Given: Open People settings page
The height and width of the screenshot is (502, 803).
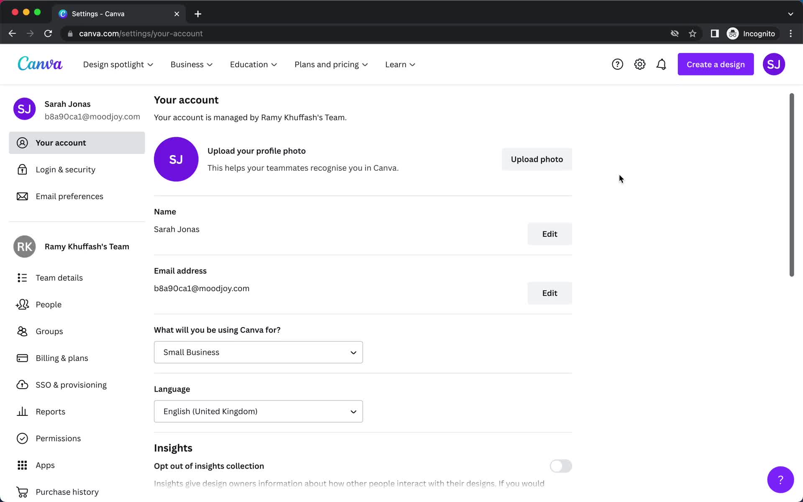Looking at the screenshot, I should pos(77,305).
